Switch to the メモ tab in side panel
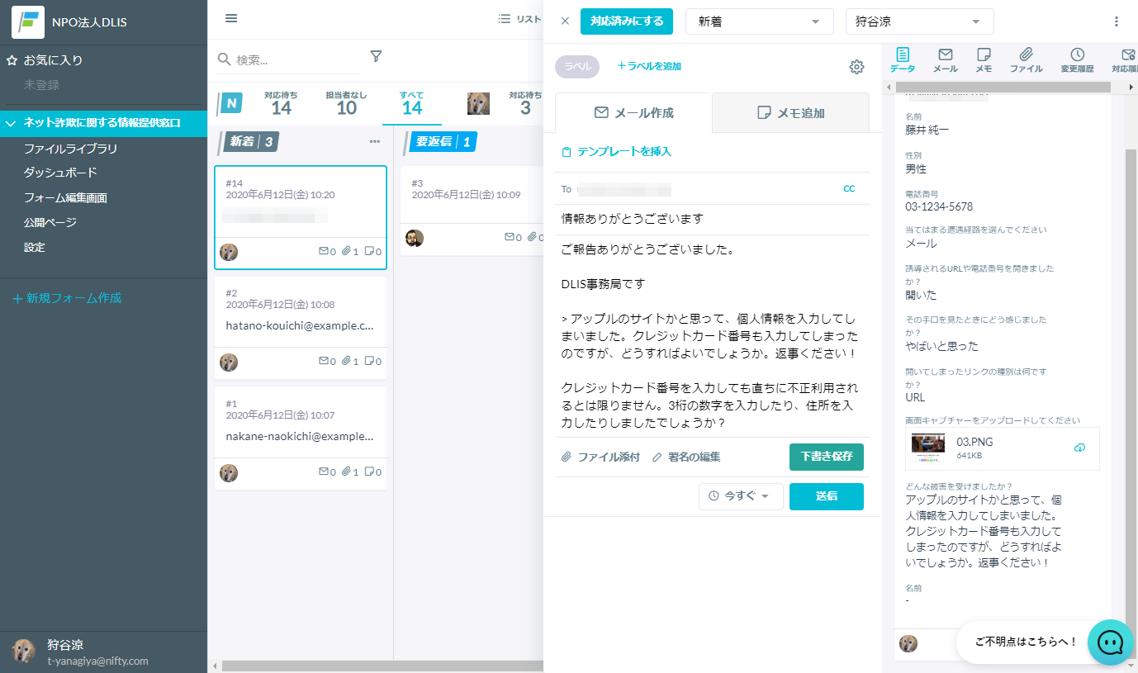The width and height of the screenshot is (1138, 673). 984,60
